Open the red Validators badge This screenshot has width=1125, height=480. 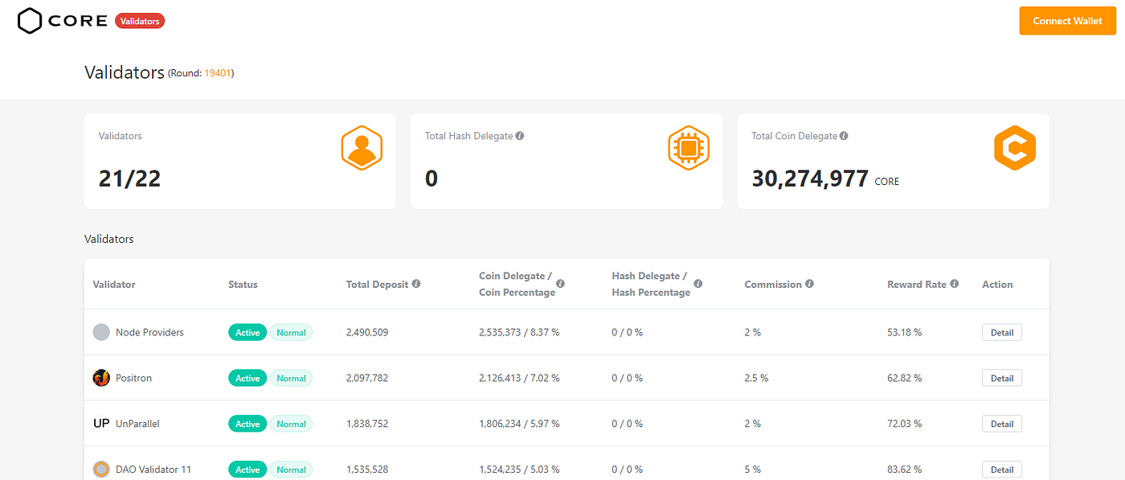[140, 21]
